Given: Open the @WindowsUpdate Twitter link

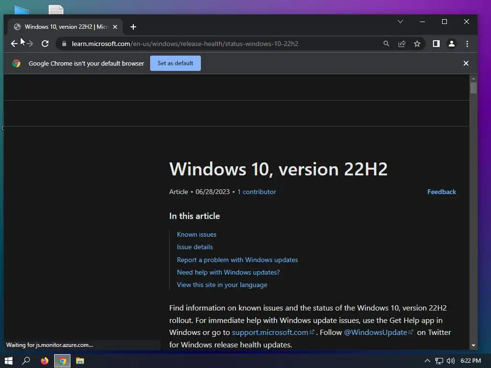Looking at the screenshot, I should (x=378, y=333).
